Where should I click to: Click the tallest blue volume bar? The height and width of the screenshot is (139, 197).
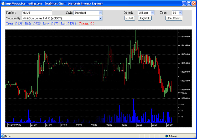point(133,110)
